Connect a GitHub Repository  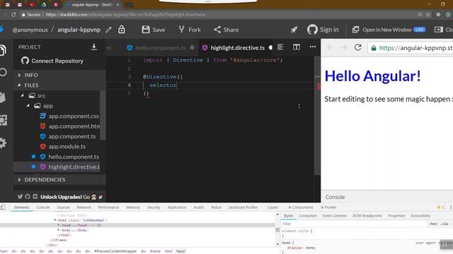(52, 61)
